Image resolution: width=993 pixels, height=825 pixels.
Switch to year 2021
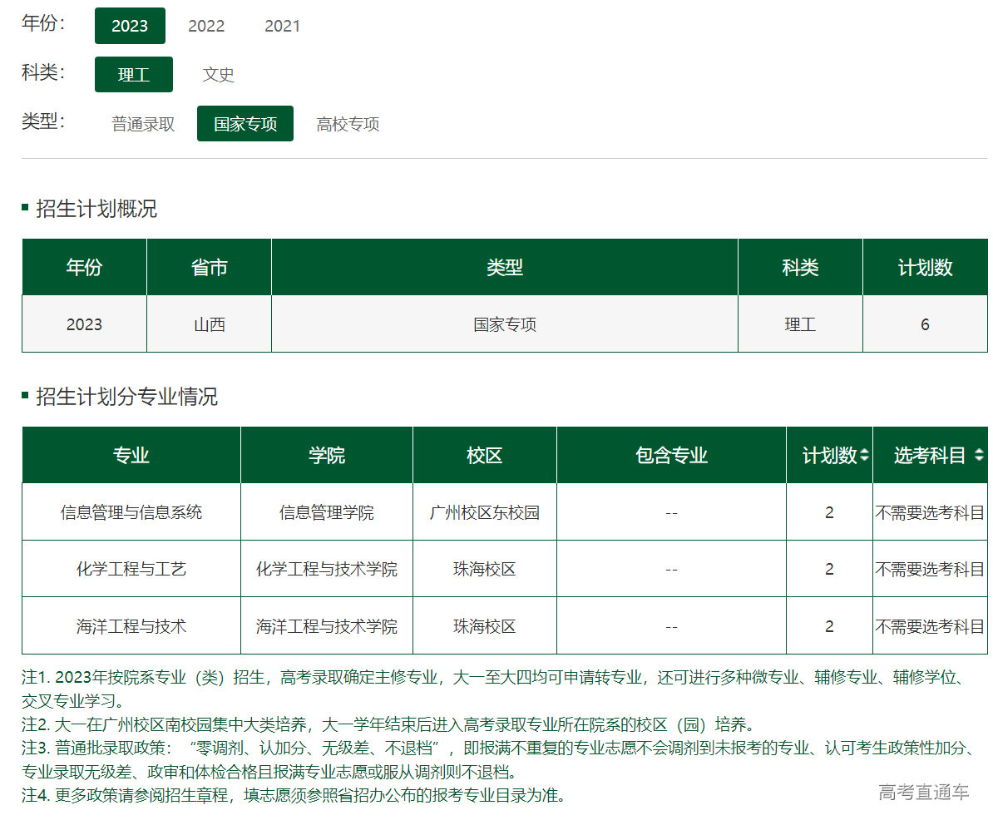[282, 26]
